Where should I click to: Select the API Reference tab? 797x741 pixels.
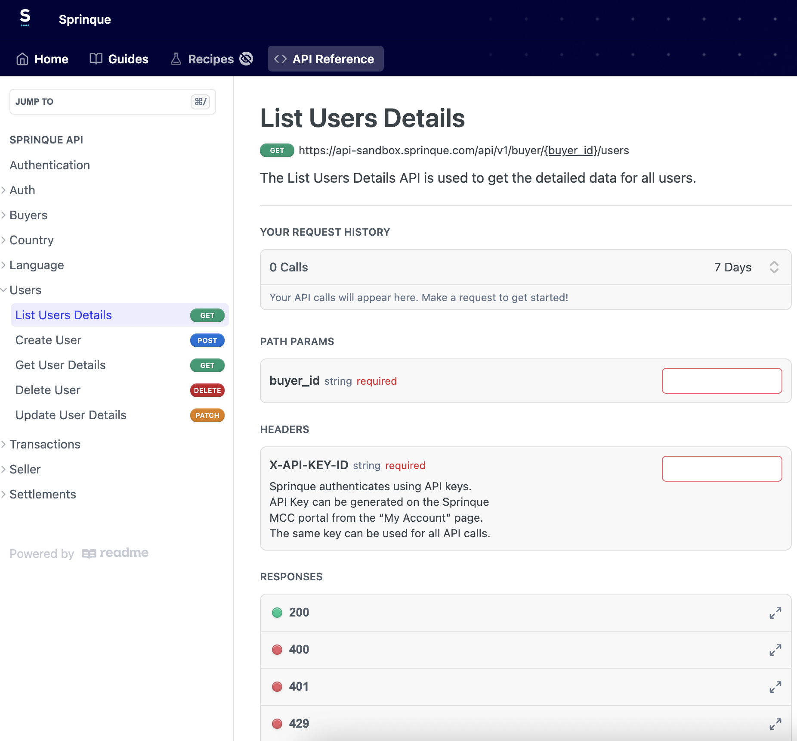point(326,59)
